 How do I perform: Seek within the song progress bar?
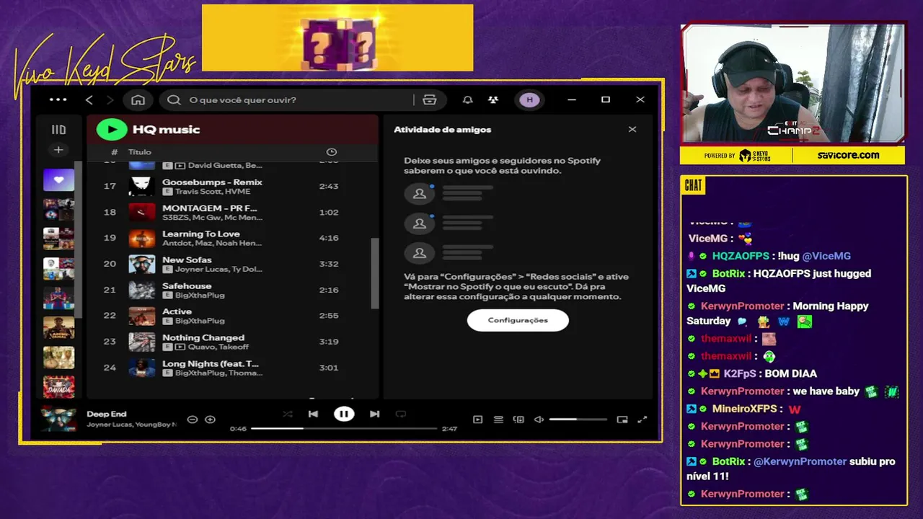point(344,428)
